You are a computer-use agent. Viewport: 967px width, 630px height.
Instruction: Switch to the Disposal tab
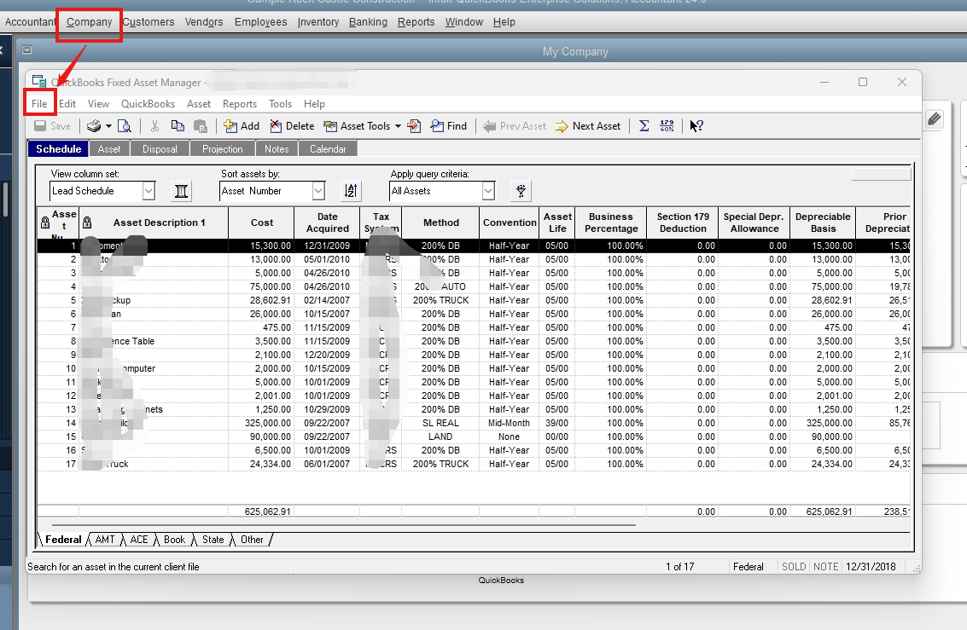160,149
